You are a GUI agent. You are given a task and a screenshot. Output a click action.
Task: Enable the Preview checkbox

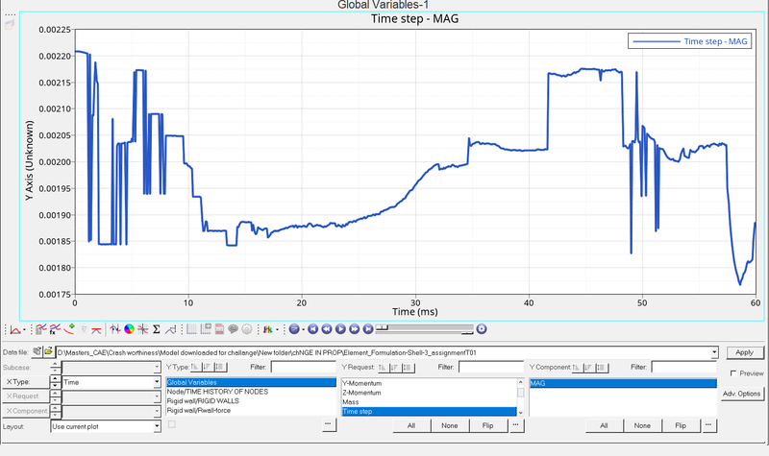tap(734, 373)
